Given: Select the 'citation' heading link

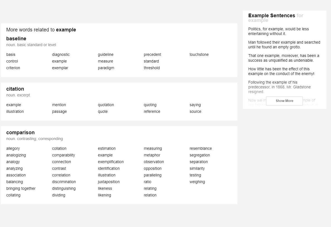Looking at the screenshot, I should (x=15, y=89).
